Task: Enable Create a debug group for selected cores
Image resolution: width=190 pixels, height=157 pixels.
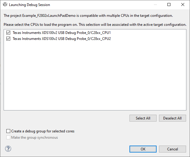Action: (x=8, y=131)
